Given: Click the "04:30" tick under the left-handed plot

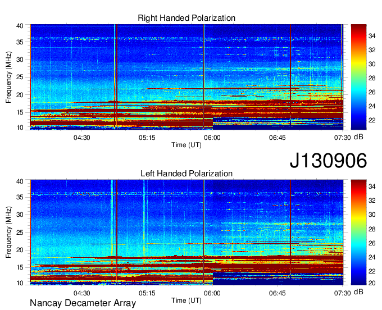Looking at the screenshot, I should coord(82,293).
